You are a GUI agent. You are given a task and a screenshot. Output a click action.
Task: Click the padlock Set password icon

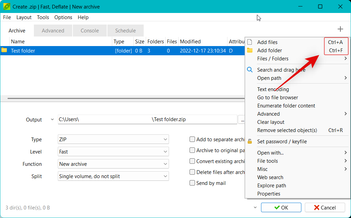tap(250, 141)
